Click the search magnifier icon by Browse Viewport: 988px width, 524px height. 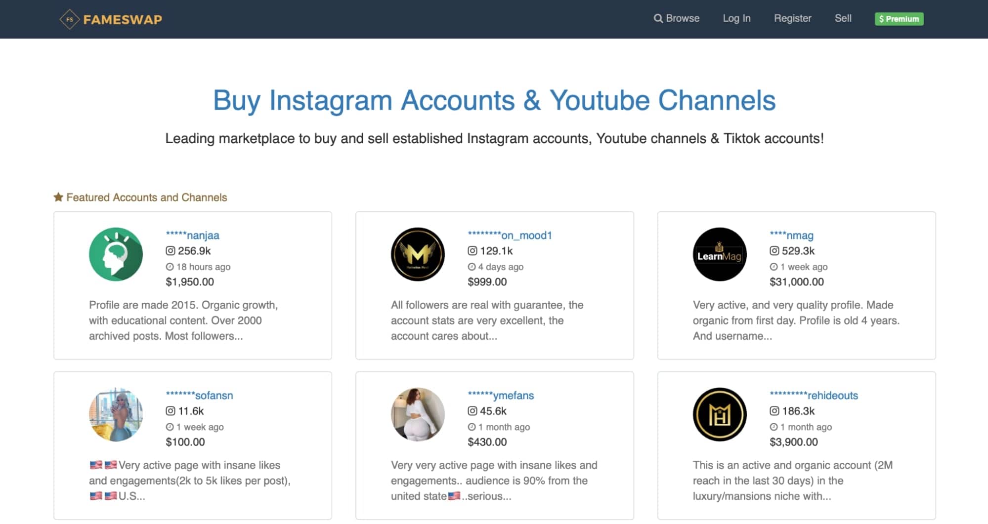tap(658, 18)
